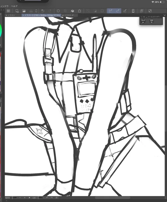Switch to the イラスト4 tab
This screenshot has width=167, height=202.
click(69, 15)
